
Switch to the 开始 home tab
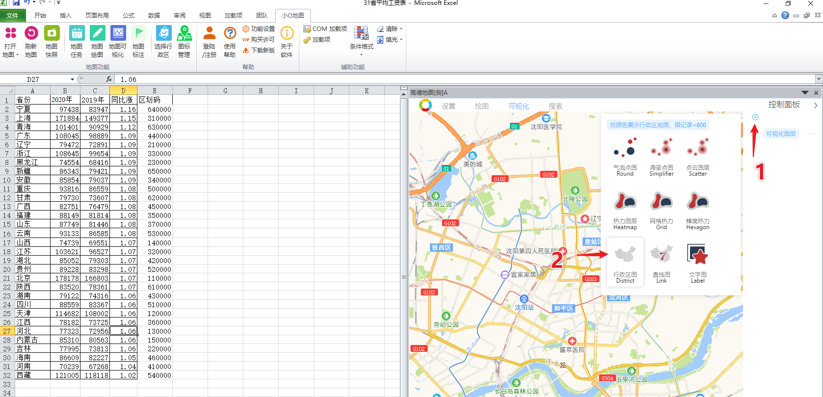pyautogui.click(x=40, y=16)
